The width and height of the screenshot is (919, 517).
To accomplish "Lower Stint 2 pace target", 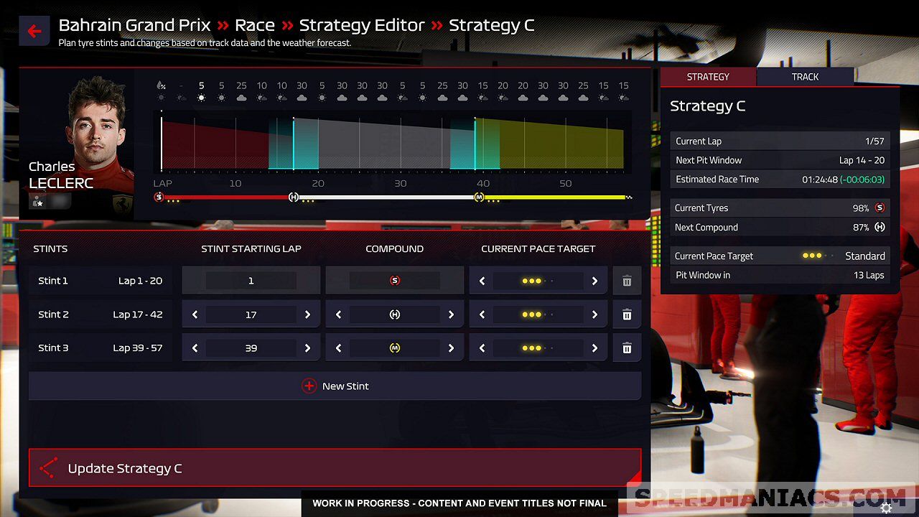I will 482,315.
